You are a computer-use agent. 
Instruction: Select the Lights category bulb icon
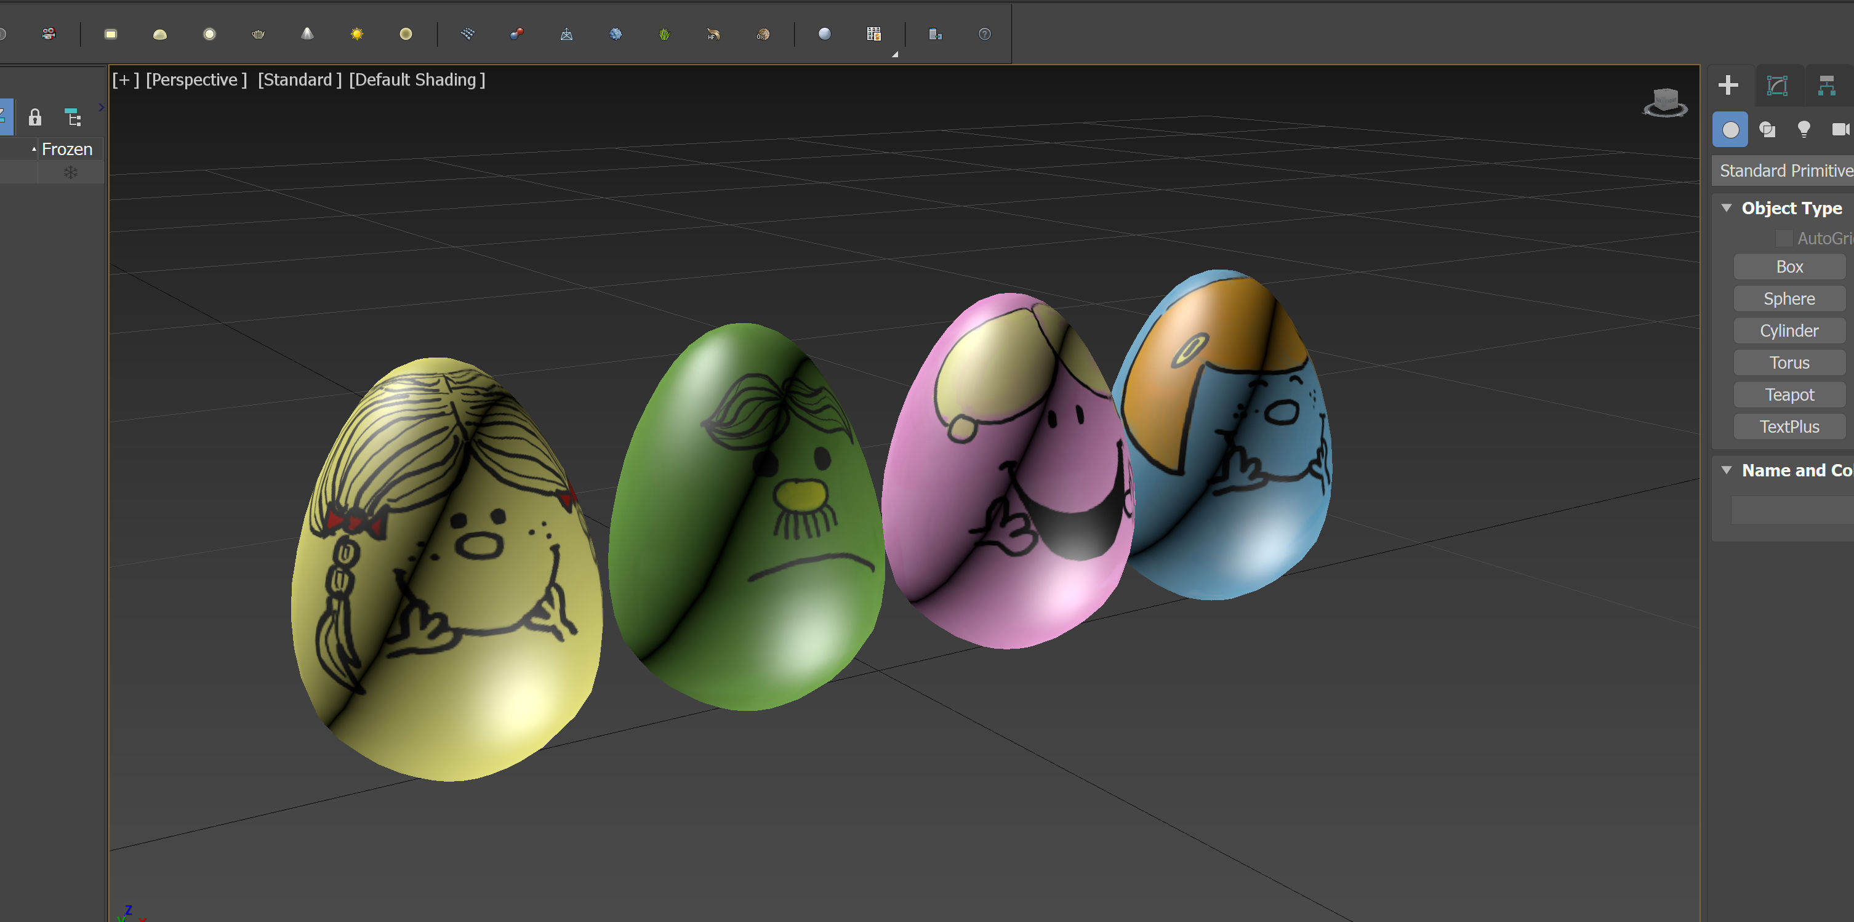point(1804,129)
